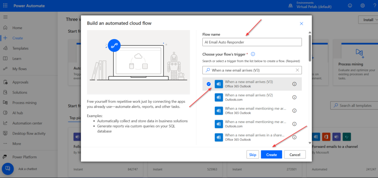Click the Cancel button
Viewport: 378px width, 178px height.
click(295, 155)
